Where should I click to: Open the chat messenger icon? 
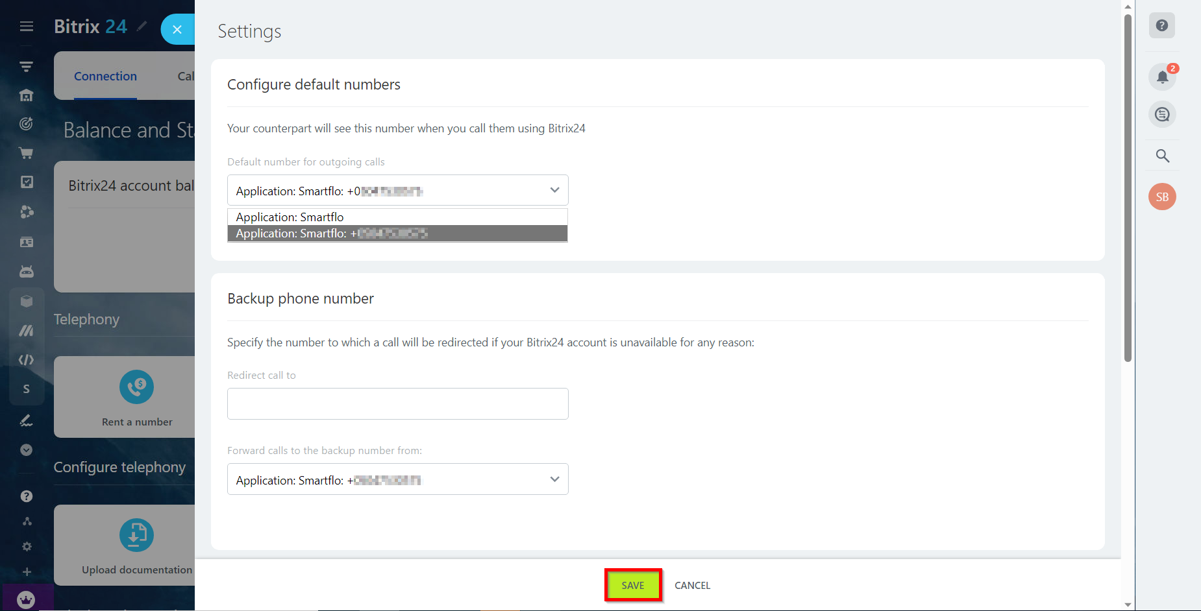point(1162,115)
